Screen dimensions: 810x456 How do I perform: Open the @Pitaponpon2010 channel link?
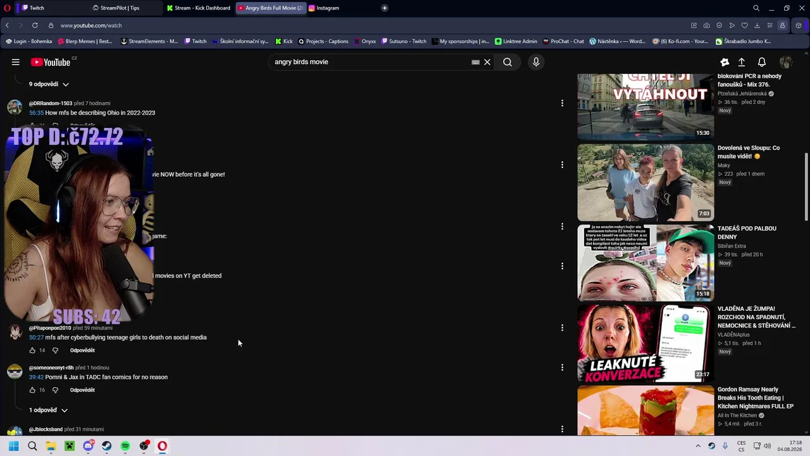click(50, 328)
